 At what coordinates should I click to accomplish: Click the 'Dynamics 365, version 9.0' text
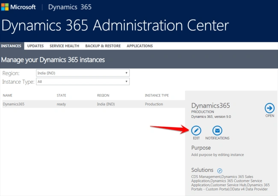pyautogui.click(x=211, y=117)
